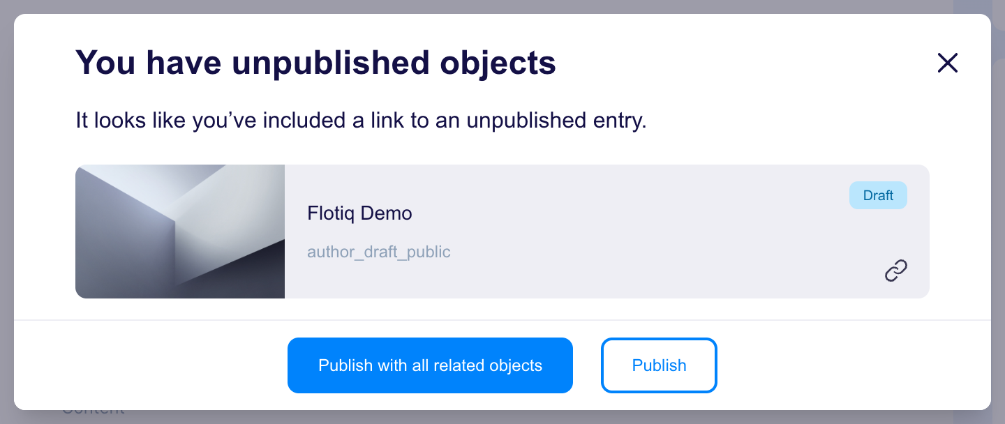Image resolution: width=1005 pixels, height=424 pixels.
Task: Close the unpublished objects dialog
Action: click(x=947, y=63)
